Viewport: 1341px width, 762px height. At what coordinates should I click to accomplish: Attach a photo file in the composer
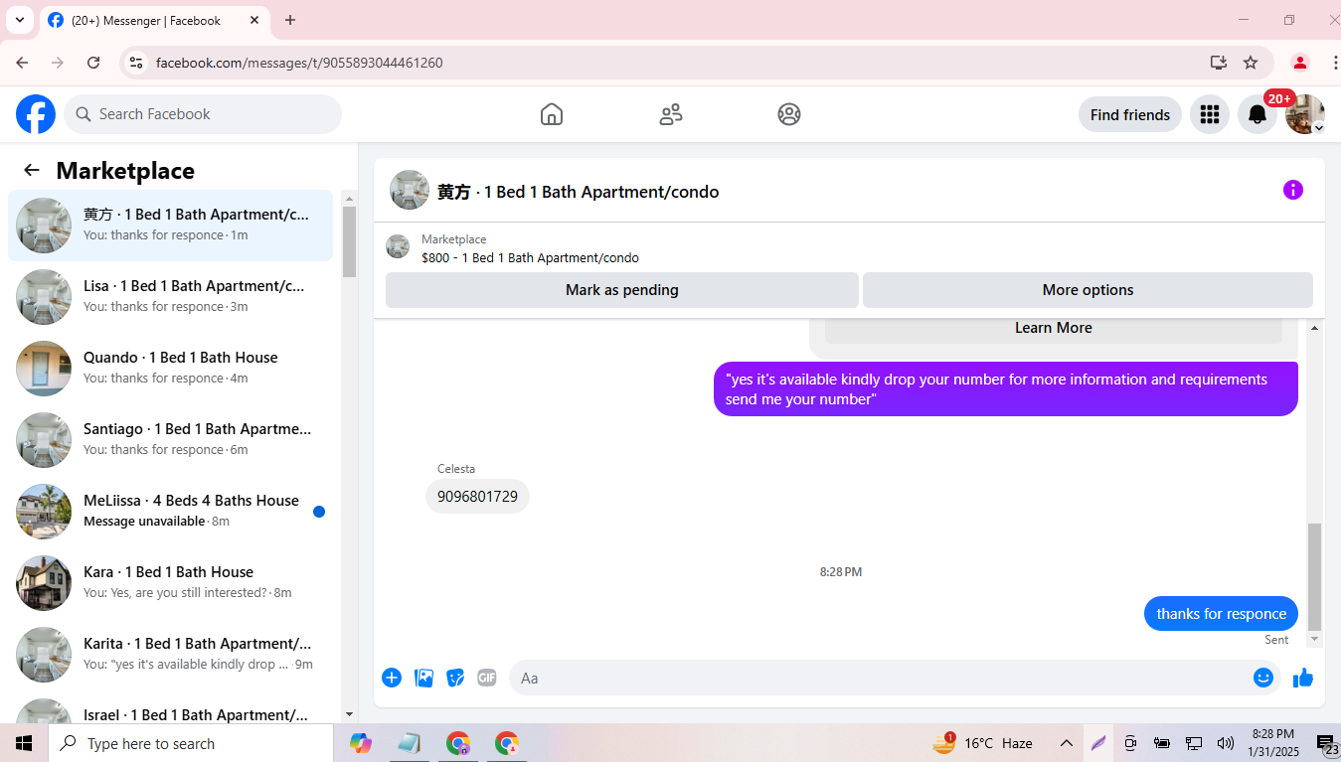coord(423,678)
